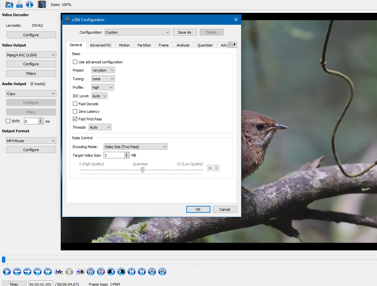The height and width of the screenshot is (286, 377).
Task: Open the video information icon
Action: (x=30, y=4)
